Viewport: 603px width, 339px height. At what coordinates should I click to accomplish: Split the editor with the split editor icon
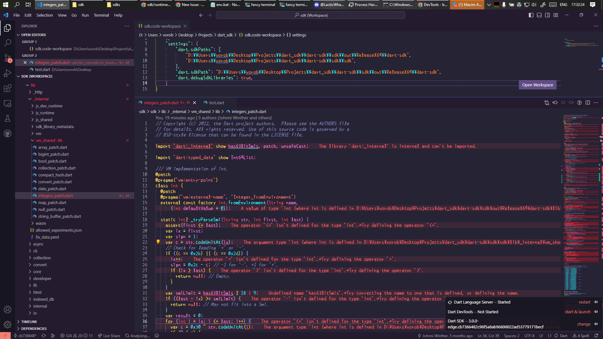[x=588, y=103]
